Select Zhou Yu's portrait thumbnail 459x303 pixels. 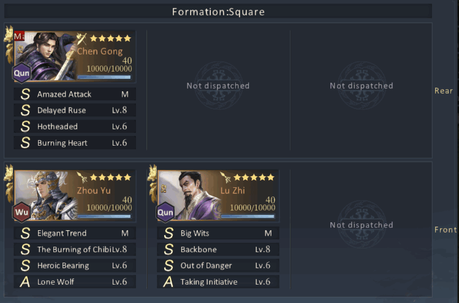(45, 195)
